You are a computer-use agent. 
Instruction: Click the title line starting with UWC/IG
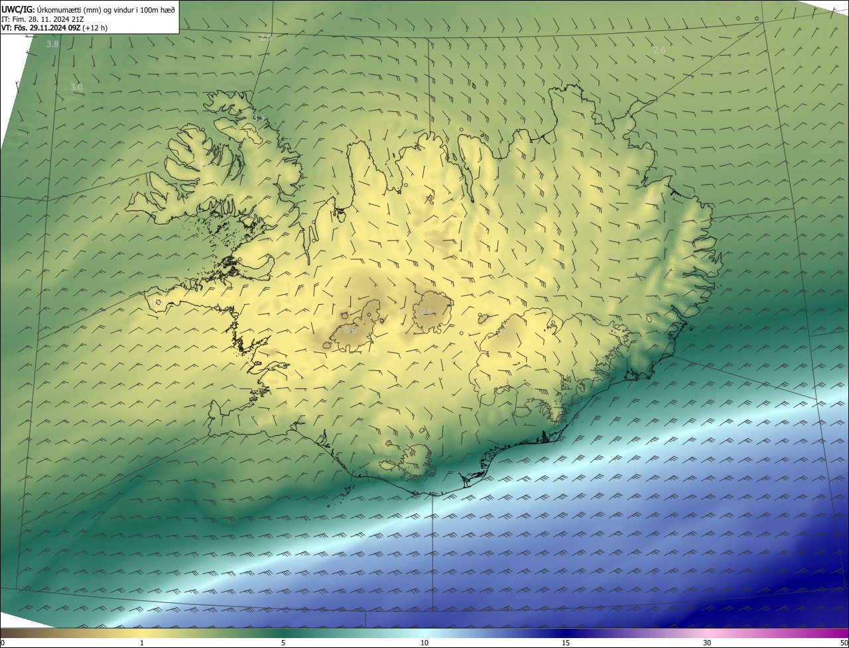(x=88, y=9)
